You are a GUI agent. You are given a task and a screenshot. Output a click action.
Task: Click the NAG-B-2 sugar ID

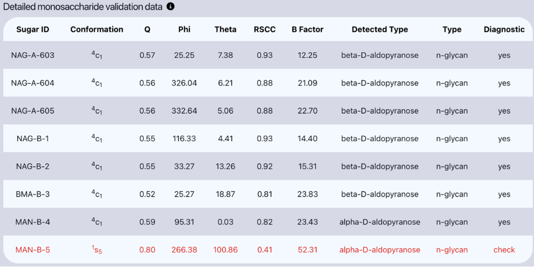click(x=32, y=166)
